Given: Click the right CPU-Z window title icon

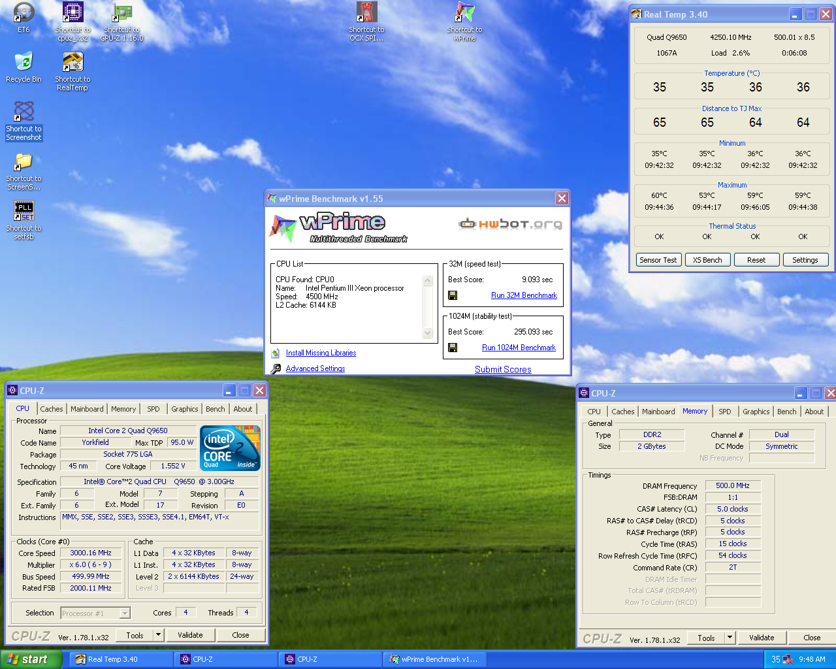Looking at the screenshot, I should [x=584, y=393].
